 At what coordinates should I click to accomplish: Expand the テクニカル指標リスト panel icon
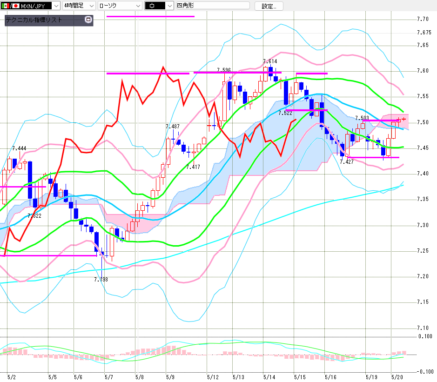(x=88, y=20)
